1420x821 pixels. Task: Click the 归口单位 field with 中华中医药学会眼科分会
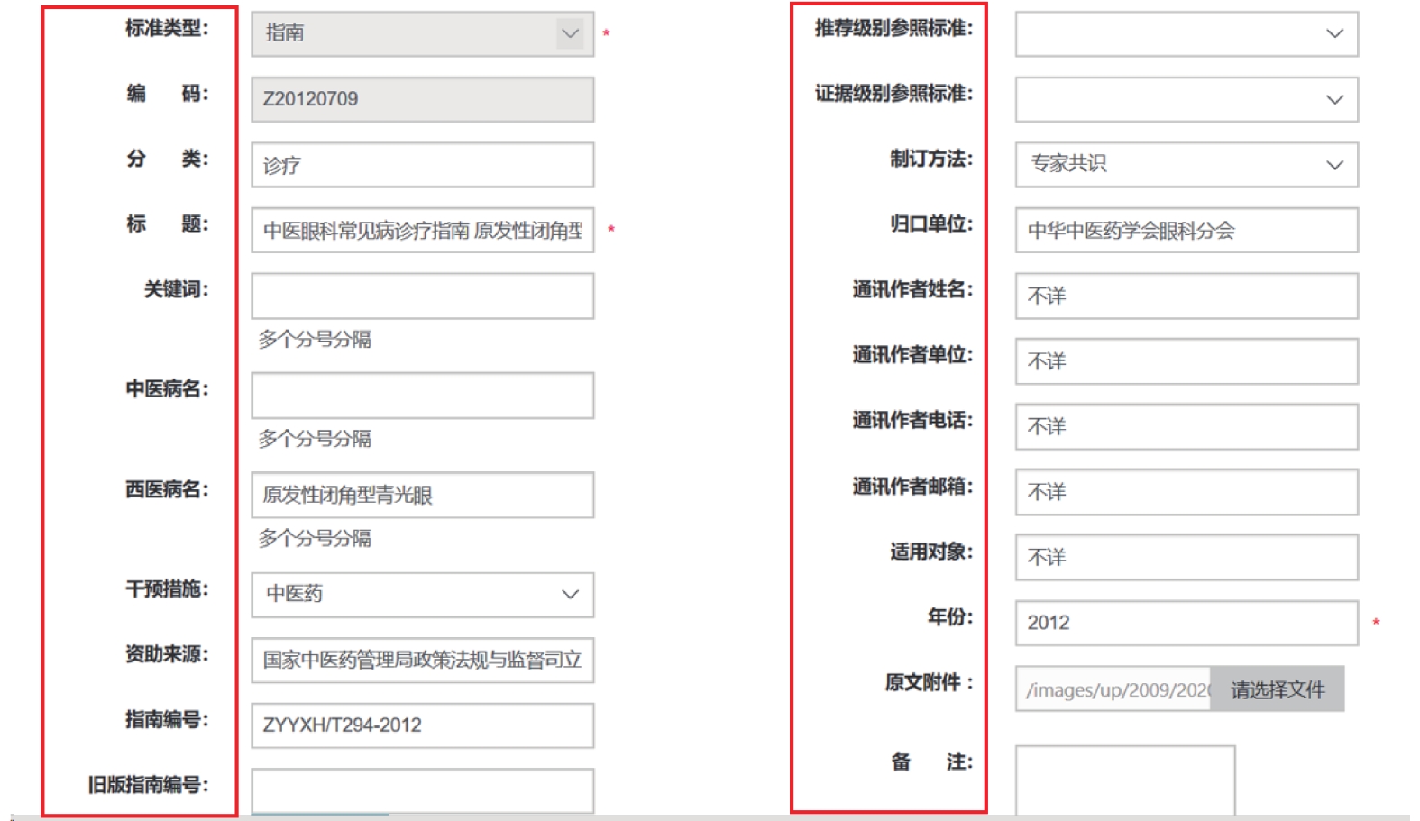coord(1186,231)
